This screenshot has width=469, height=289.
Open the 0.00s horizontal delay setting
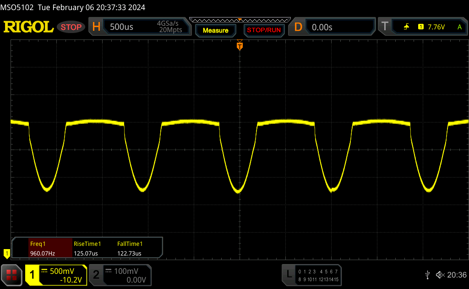322,27
